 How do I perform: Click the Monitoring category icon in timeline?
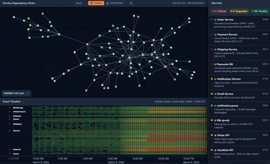9,108
